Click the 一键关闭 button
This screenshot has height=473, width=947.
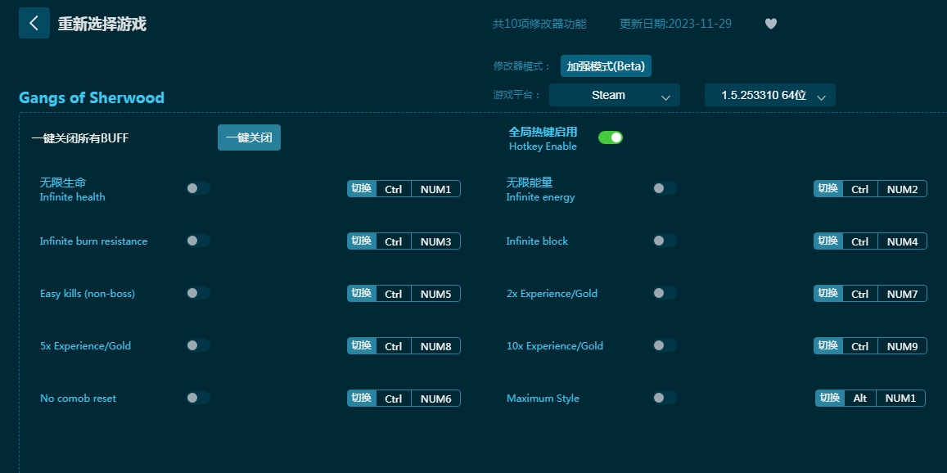tap(249, 137)
